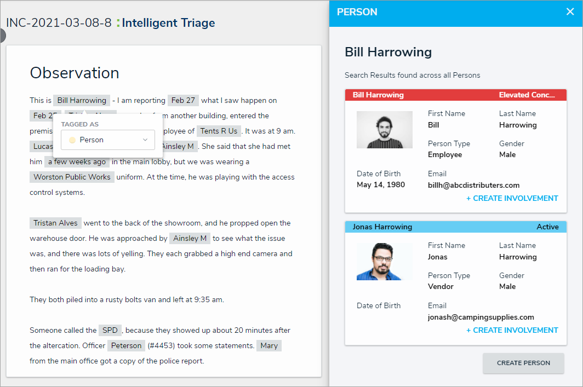Click the SPD tagged entity

point(110,331)
